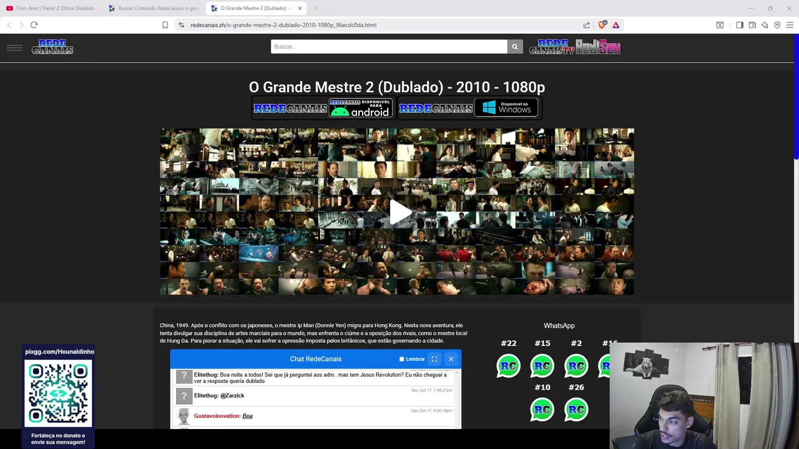Viewport: 799px width, 449px height.
Task: Open the Brave Wallet icon
Action: 752,25
